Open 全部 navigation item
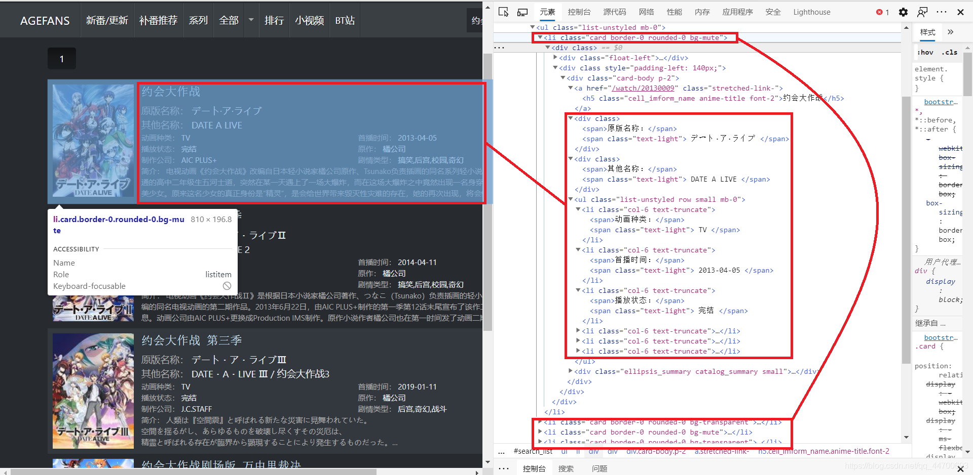 (229, 20)
